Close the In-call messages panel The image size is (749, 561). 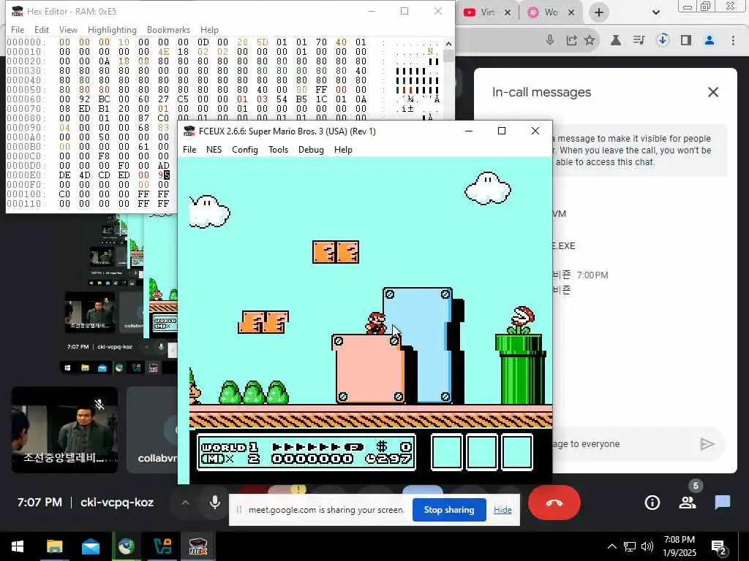pyautogui.click(x=712, y=92)
